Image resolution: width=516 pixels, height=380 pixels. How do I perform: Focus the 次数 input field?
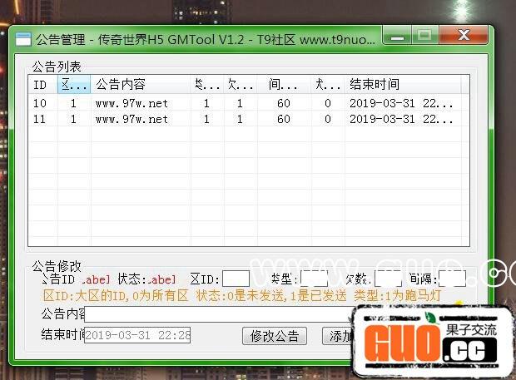[388, 279]
